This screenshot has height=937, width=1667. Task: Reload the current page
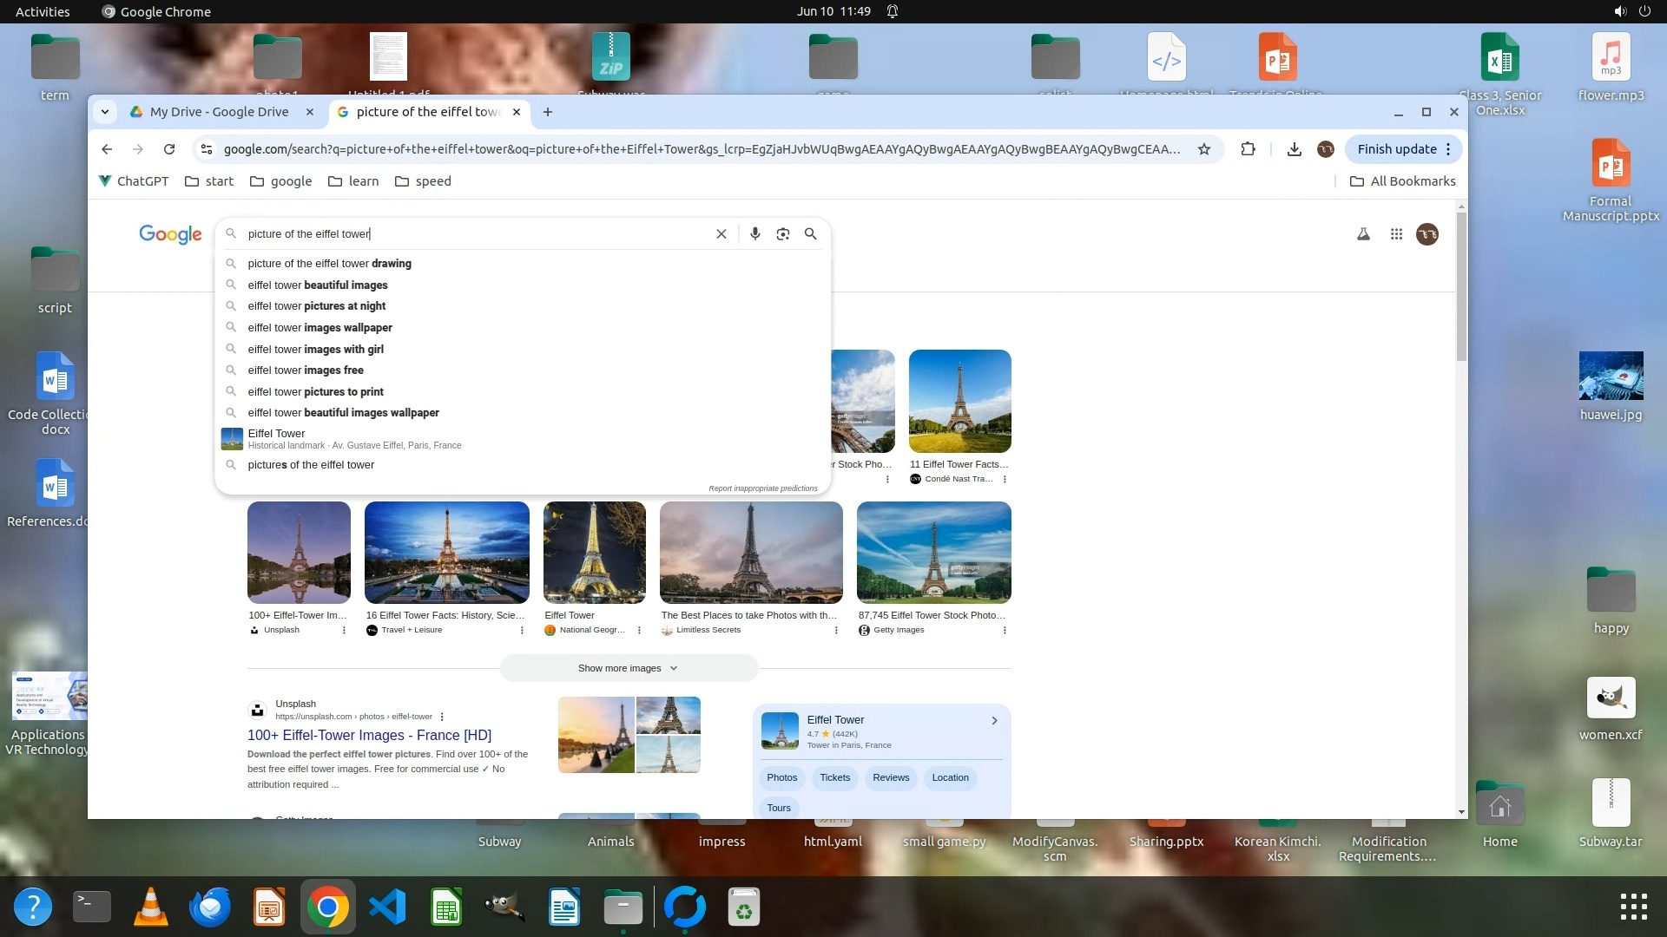[169, 149]
